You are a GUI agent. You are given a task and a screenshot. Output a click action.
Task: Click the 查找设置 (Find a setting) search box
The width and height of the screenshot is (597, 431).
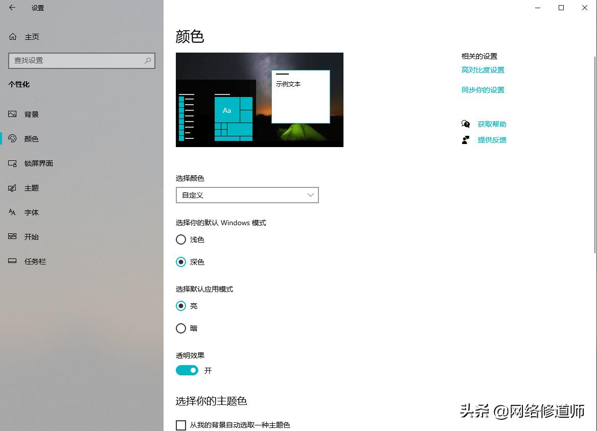tap(82, 61)
